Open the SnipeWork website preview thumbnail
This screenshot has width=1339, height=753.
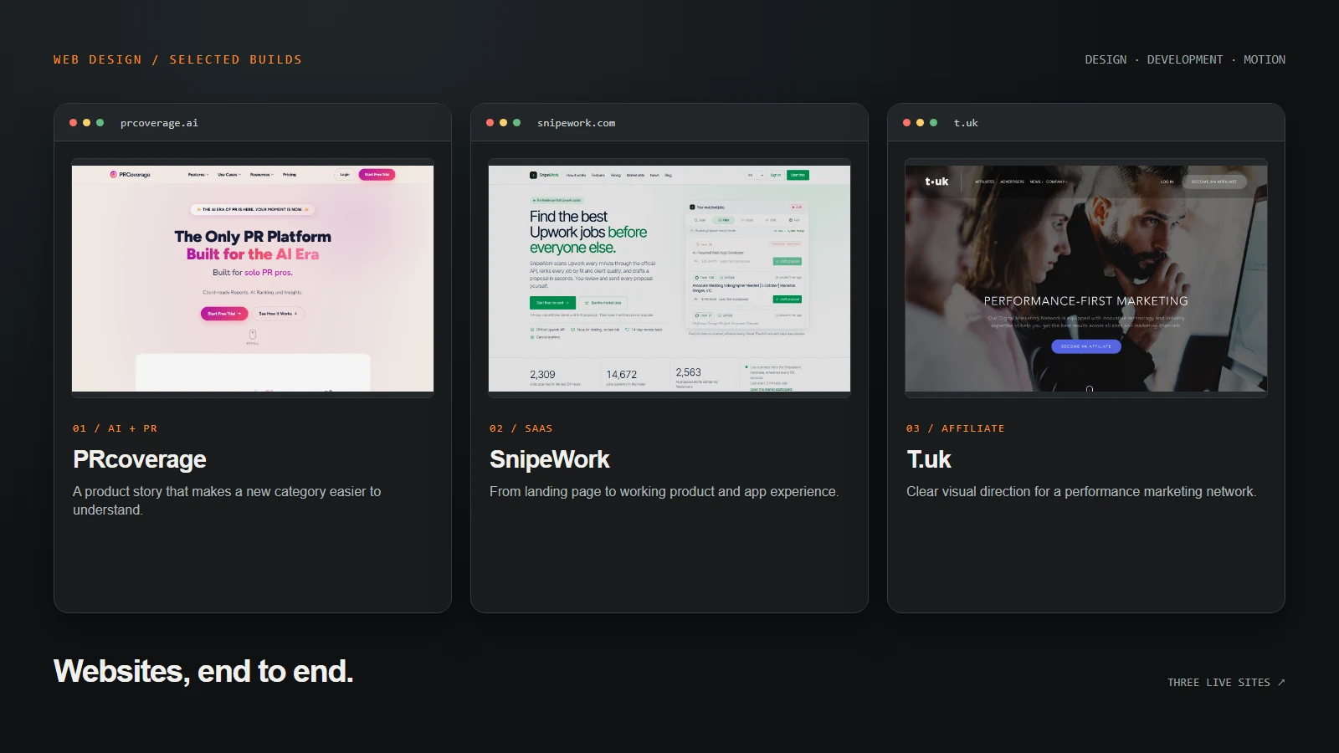[669, 278]
